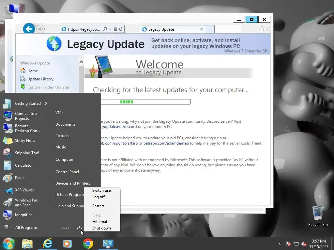Open Windows Media Player from taskbar
The width and height of the screenshot is (334, 250).
[x=67, y=243]
